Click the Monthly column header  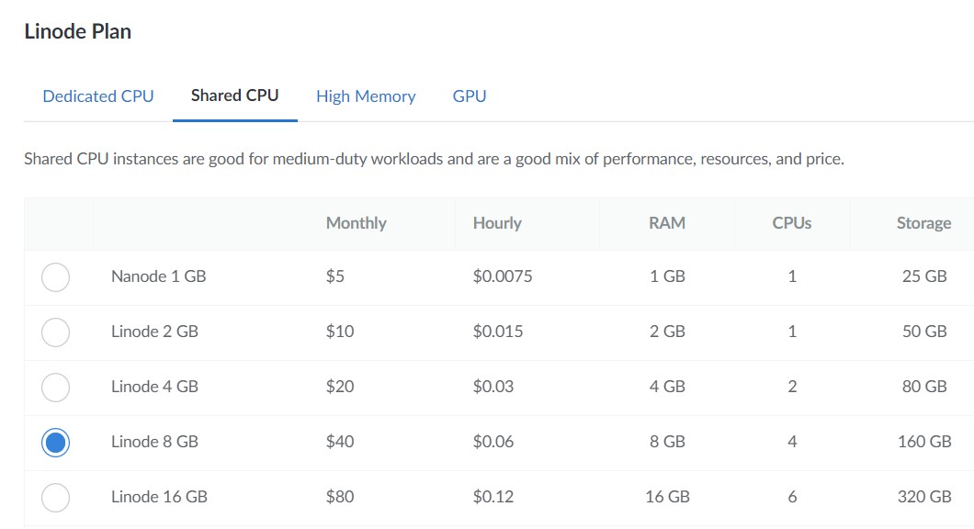pos(356,223)
